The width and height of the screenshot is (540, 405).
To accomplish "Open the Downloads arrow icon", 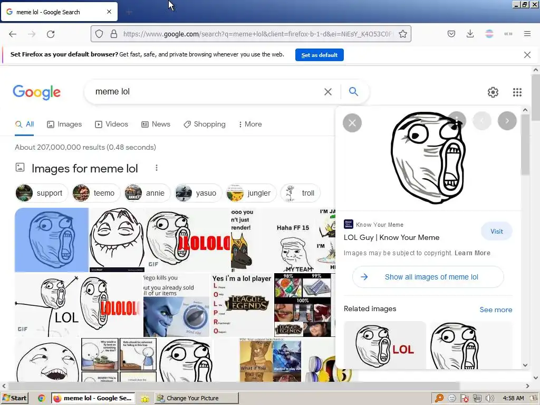I will coord(470,34).
